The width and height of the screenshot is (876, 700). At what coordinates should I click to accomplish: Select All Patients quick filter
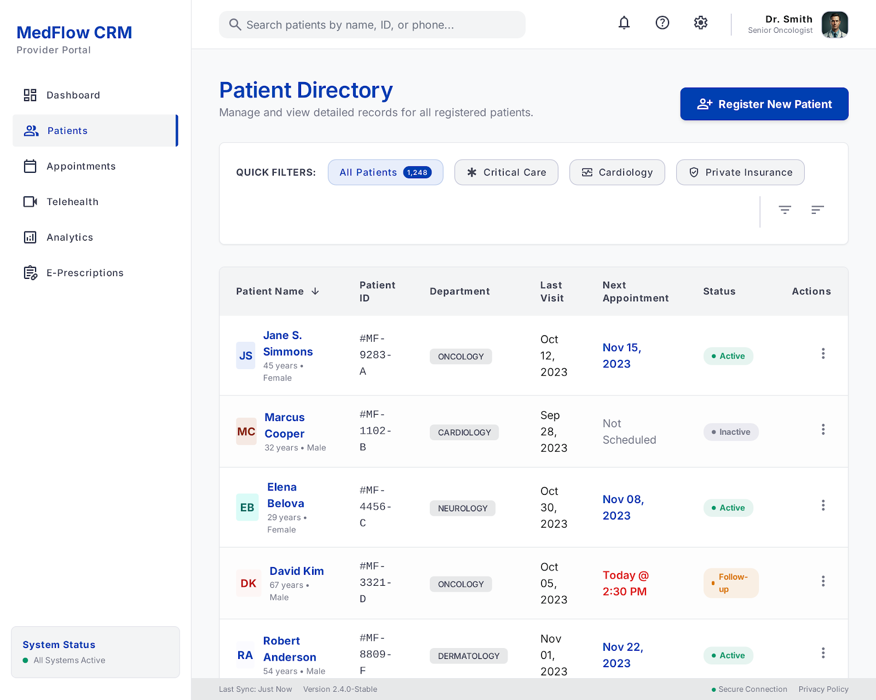click(385, 172)
